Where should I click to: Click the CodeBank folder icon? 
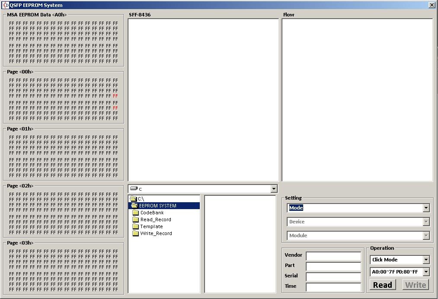(x=134, y=212)
